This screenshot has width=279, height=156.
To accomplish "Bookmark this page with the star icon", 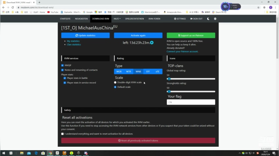I will click(258, 7).
